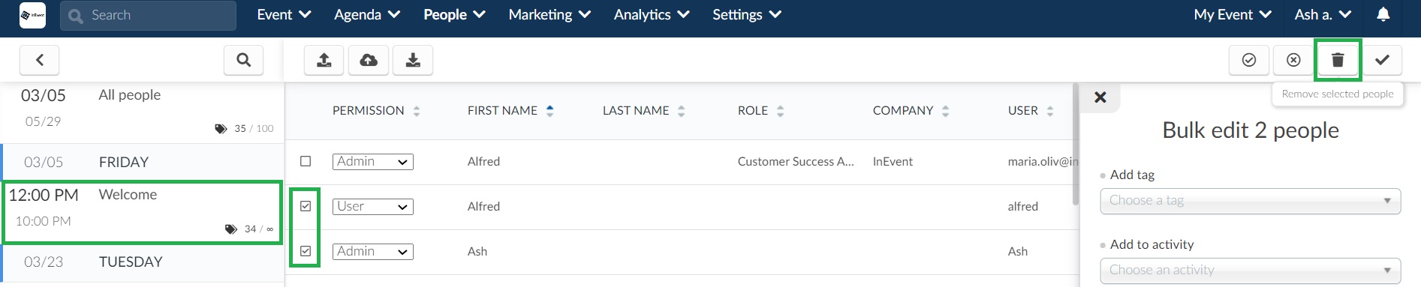Expand the Choose an activity dropdown
Viewport: 1421px width, 287px height.
[x=1250, y=271]
